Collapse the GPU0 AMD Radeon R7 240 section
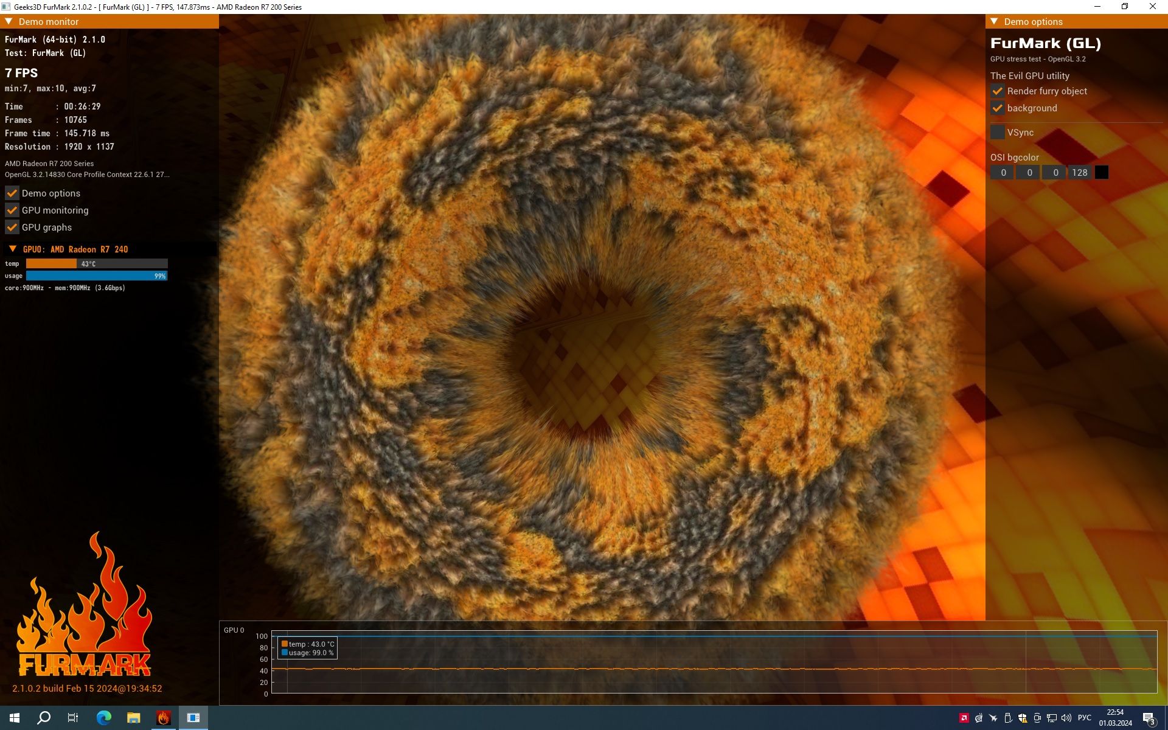This screenshot has width=1168, height=730. pyautogui.click(x=13, y=249)
